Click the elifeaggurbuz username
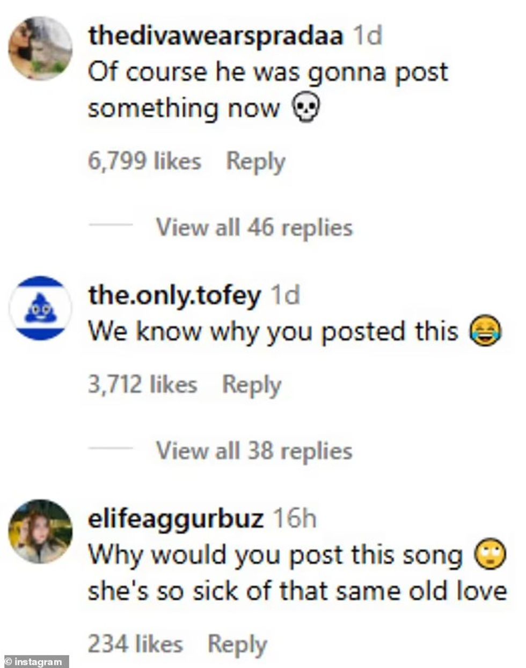This screenshot has height=668, width=526. pyautogui.click(x=176, y=519)
